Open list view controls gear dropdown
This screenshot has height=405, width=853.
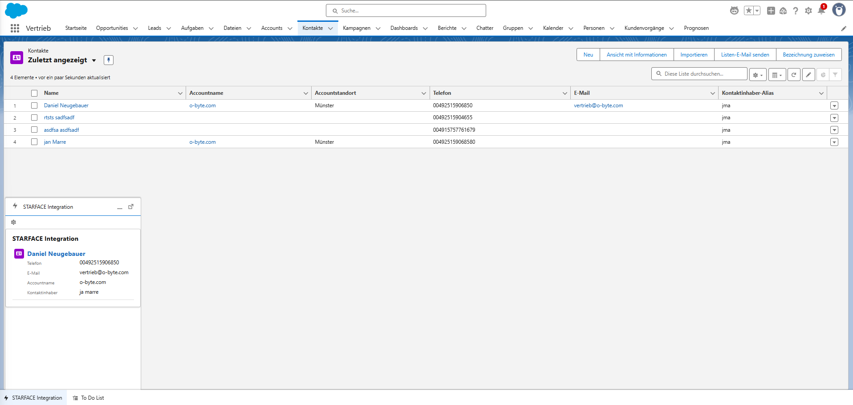tap(757, 75)
